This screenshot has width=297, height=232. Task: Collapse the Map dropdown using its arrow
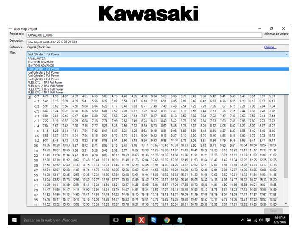(x=287, y=54)
